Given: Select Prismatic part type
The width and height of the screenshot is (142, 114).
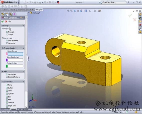Looking at the screenshot, I should point(7,32).
